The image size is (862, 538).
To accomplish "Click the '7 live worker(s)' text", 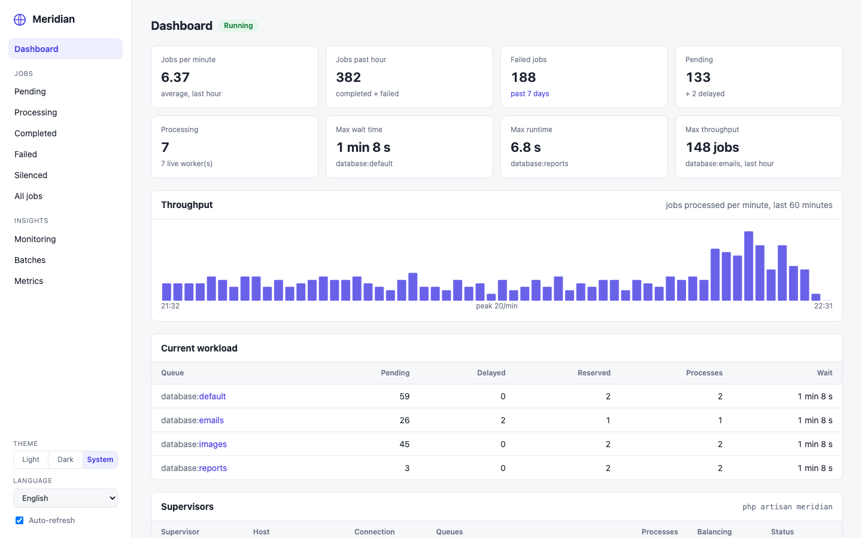I will coord(187,164).
